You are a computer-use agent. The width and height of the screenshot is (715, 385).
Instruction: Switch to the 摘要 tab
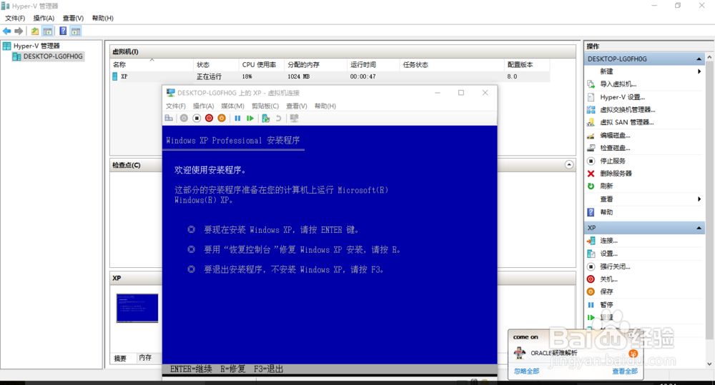[121, 358]
